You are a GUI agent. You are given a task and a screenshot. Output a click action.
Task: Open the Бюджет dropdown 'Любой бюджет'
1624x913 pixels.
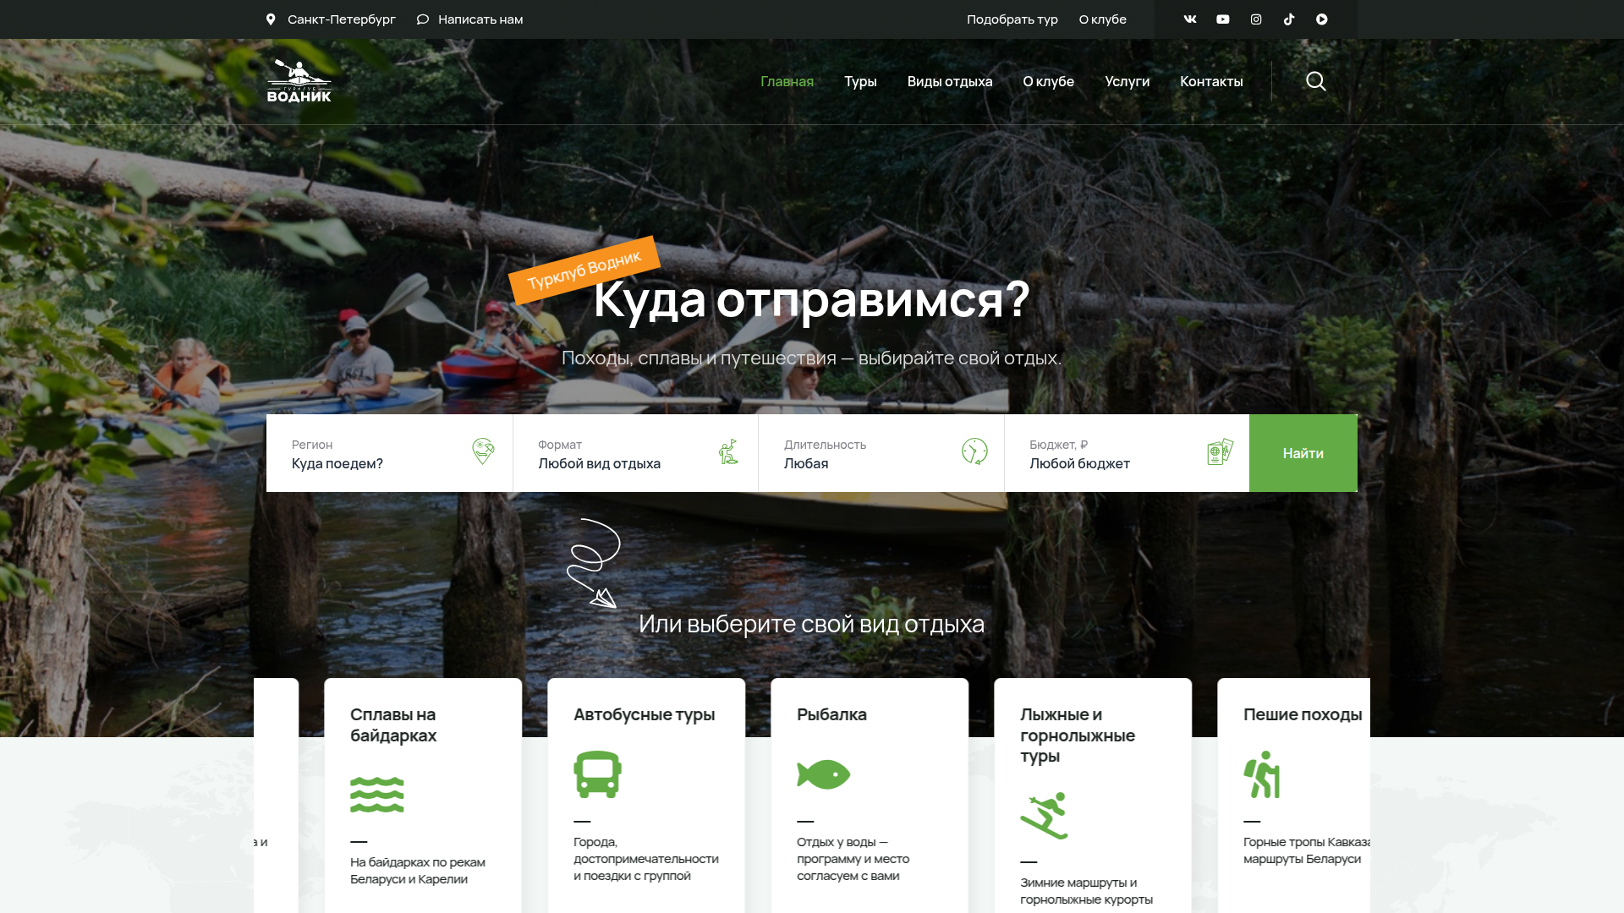(1127, 453)
